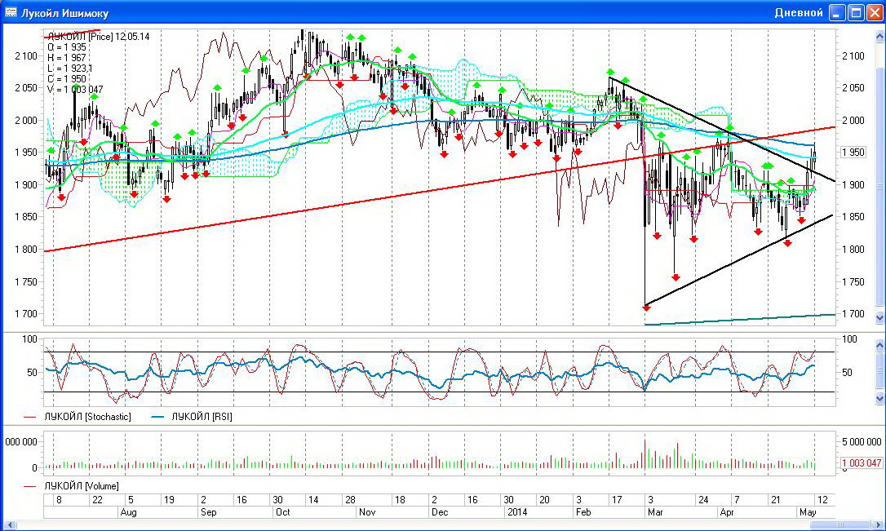The width and height of the screenshot is (886, 531).
Task: Click the oscillator panel scroll-up arrow
Action: pyautogui.click(x=879, y=344)
